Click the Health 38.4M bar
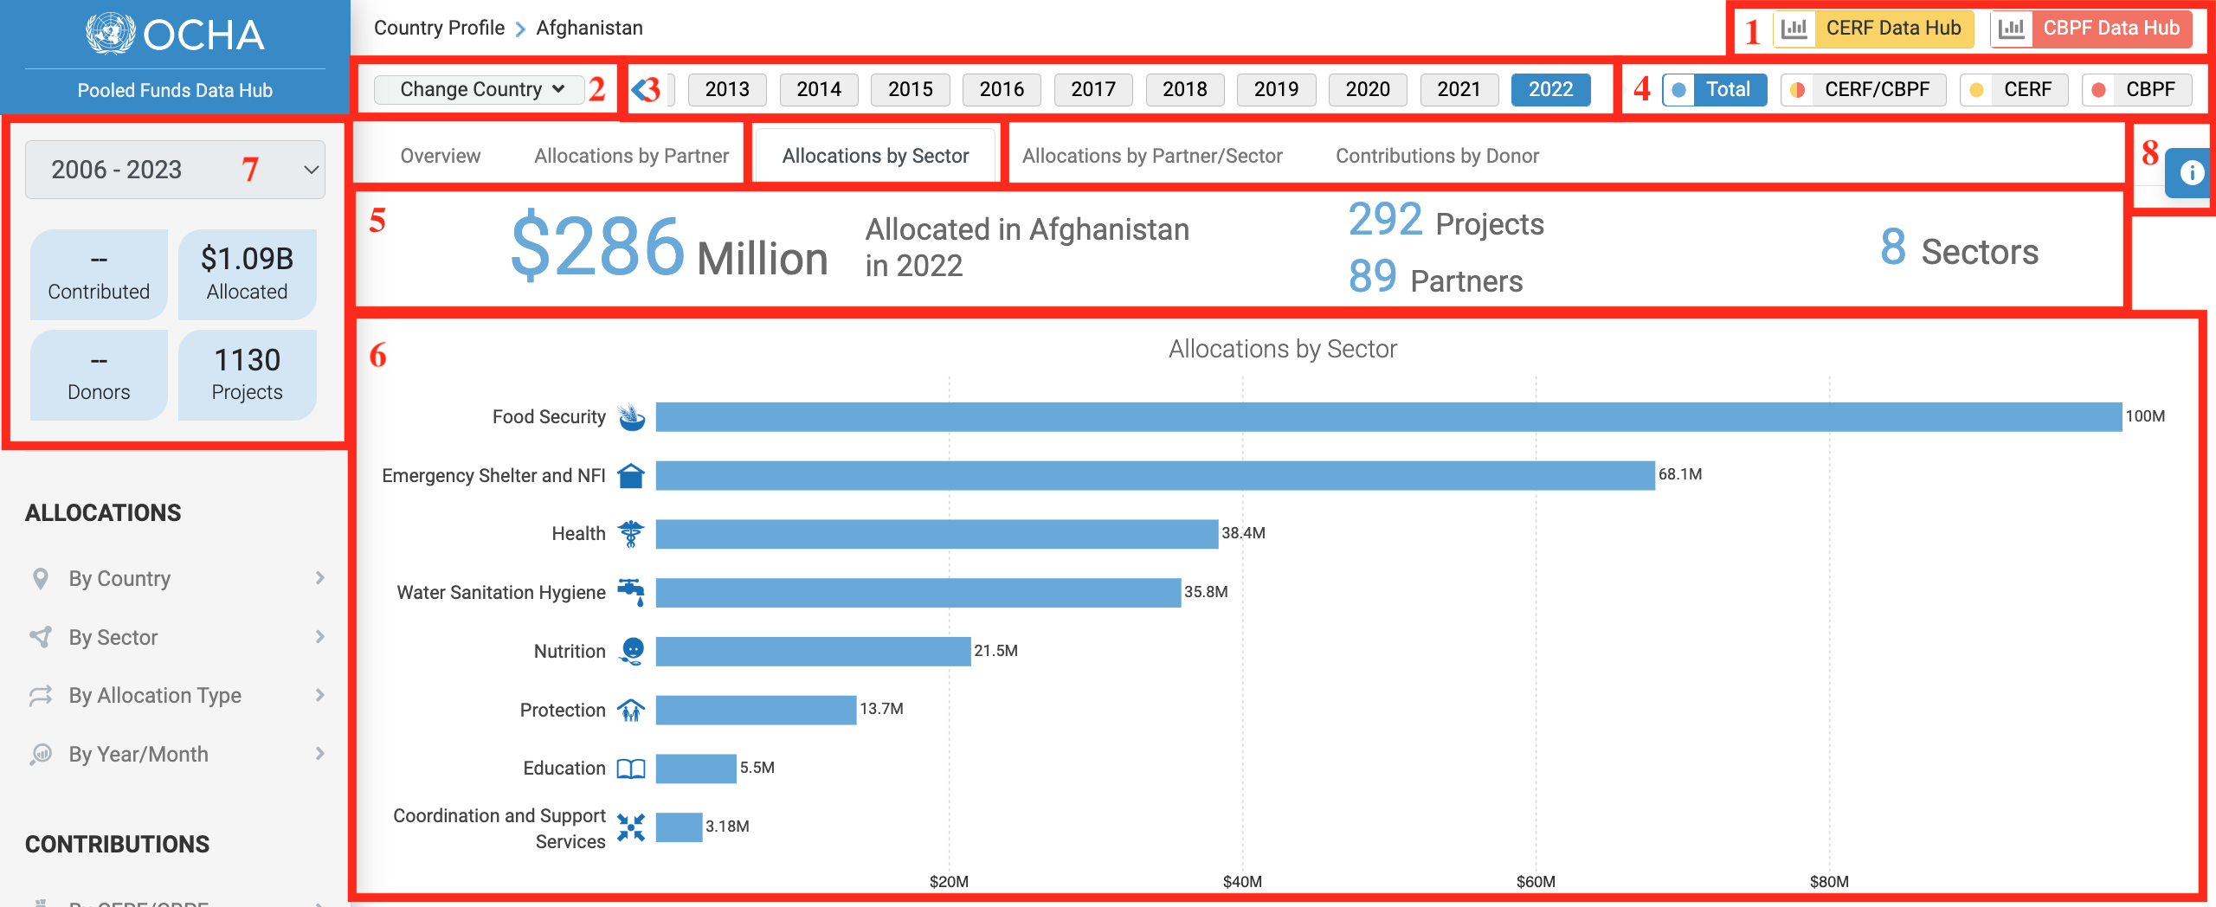Image resolution: width=2216 pixels, height=907 pixels. pos(937,534)
